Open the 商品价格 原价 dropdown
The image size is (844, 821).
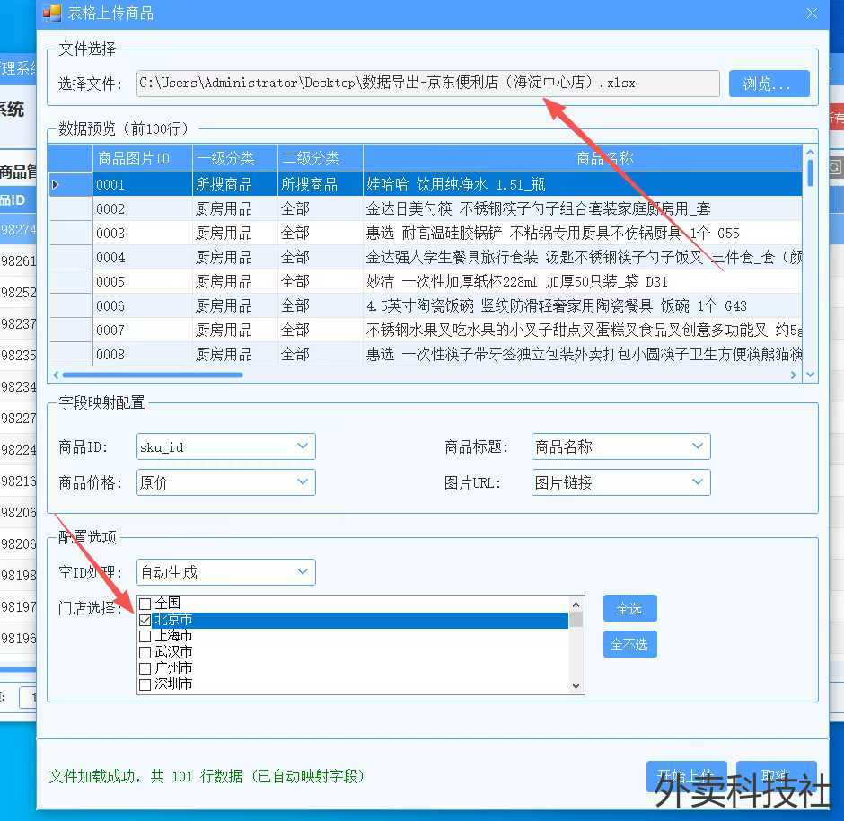(226, 482)
